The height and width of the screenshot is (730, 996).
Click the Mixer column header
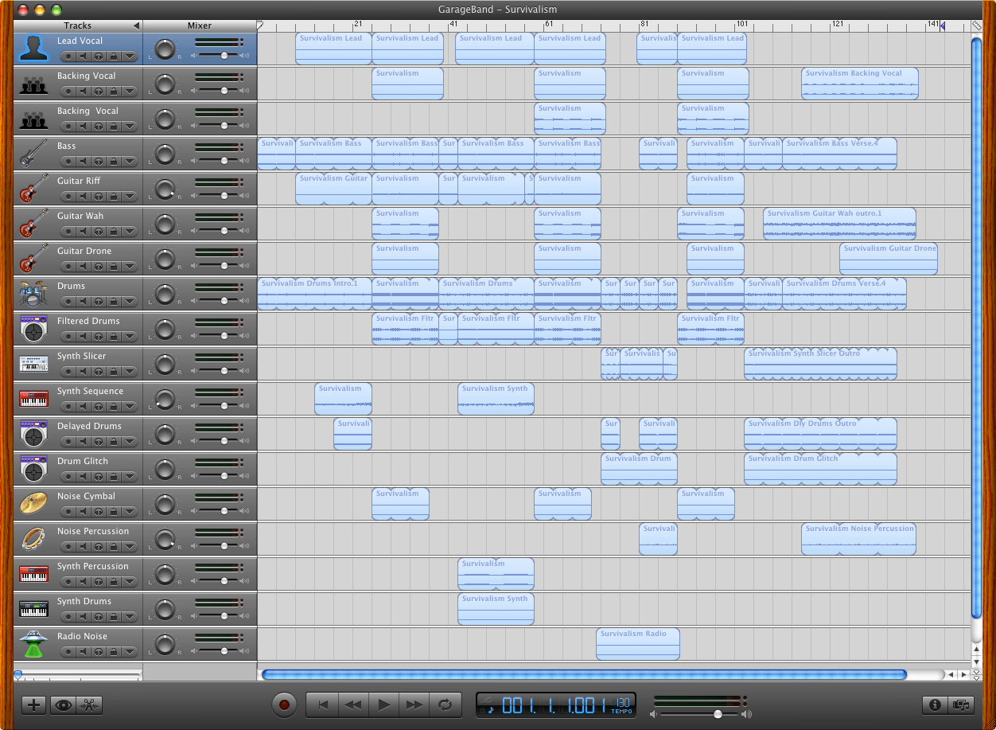coord(200,25)
